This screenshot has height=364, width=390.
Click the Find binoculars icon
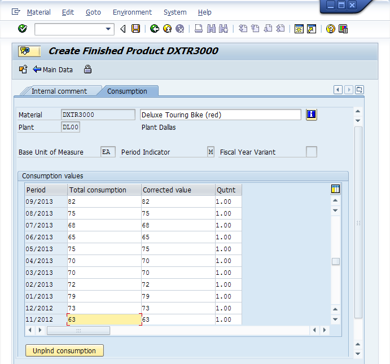pos(211,29)
